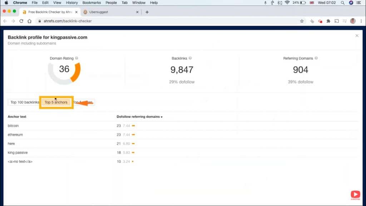Open the Edit menu
This screenshot has width=366, height=206.
click(45, 3)
